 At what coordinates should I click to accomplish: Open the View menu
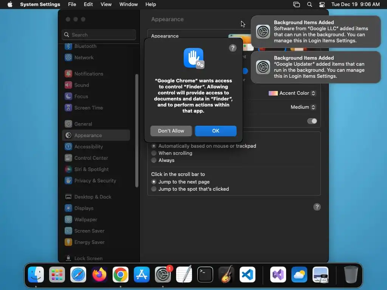[106, 5]
